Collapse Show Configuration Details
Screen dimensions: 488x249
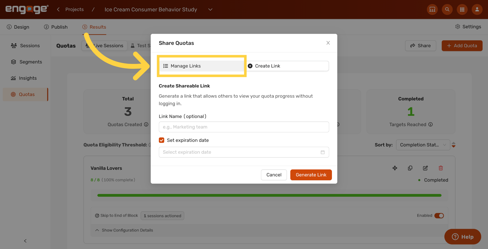[x=124, y=230]
